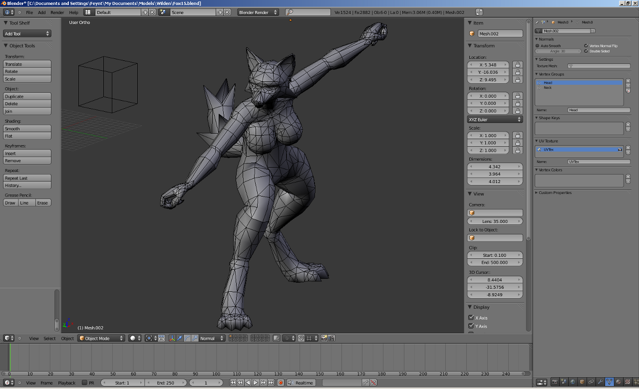
Task: Enable the Auto Smooth checkbox
Action: coord(537,46)
